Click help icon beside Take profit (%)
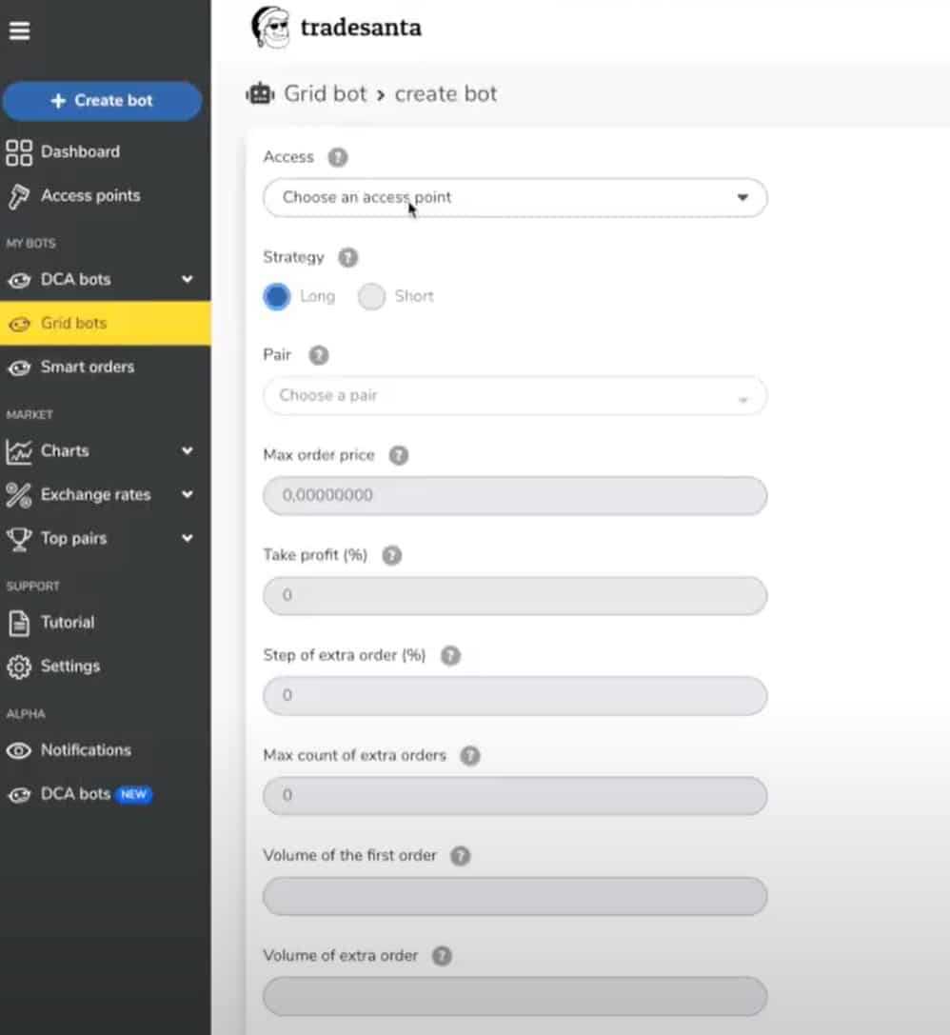This screenshot has width=950, height=1035. [391, 555]
